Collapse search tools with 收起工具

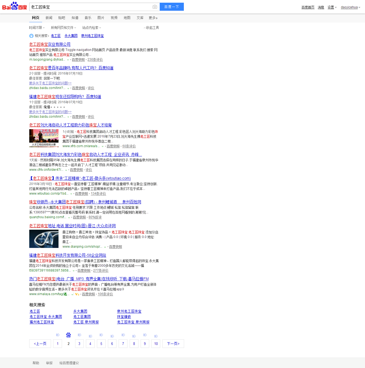point(151,28)
